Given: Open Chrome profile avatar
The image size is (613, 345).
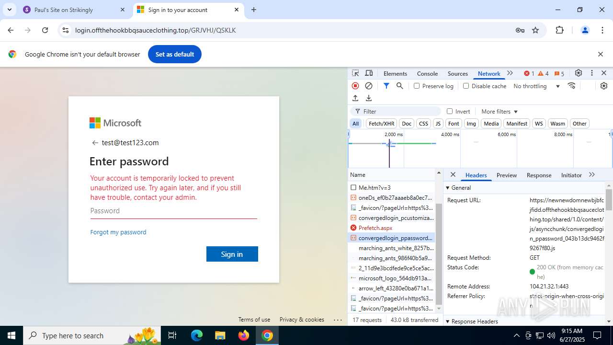Looking at the screenshot, I should 585,30.
